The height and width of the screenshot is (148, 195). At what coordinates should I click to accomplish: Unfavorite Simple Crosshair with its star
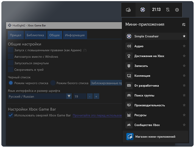tap(184, 36)
